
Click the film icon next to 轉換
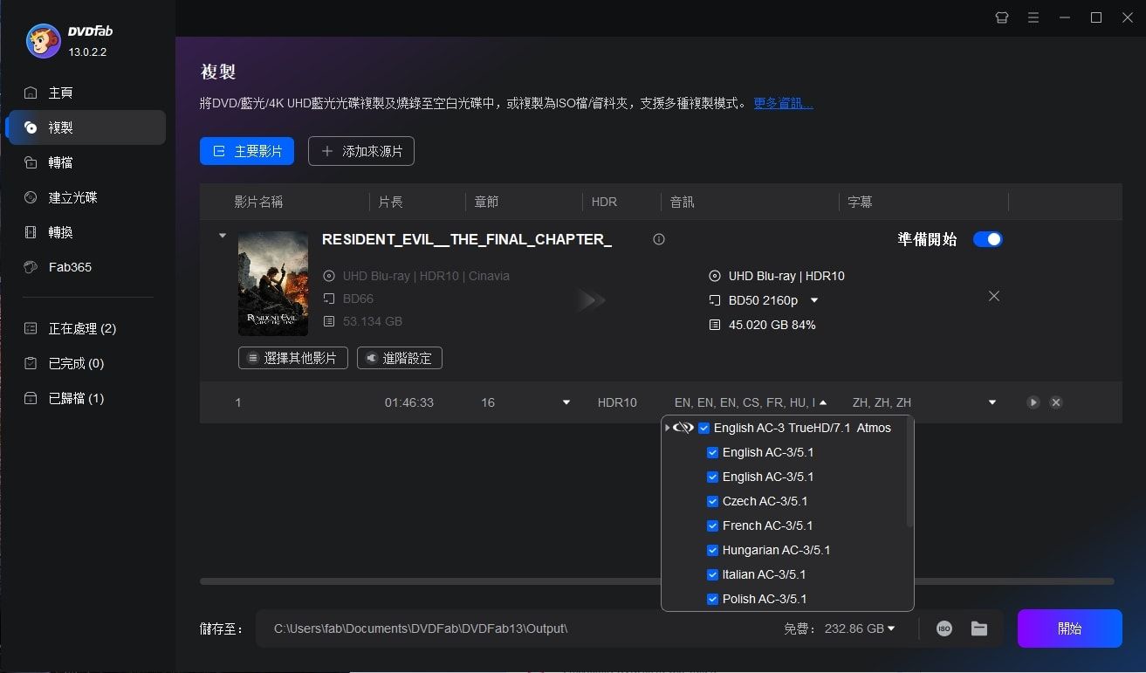tap(31, 232)
